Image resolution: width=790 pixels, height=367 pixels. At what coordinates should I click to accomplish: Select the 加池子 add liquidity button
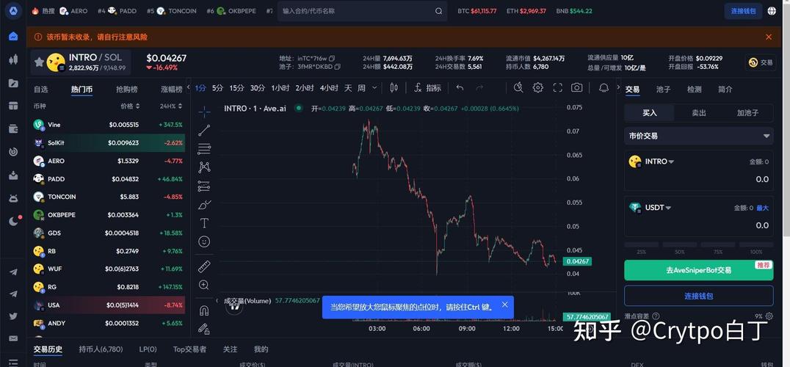click(x=747, y=113)
